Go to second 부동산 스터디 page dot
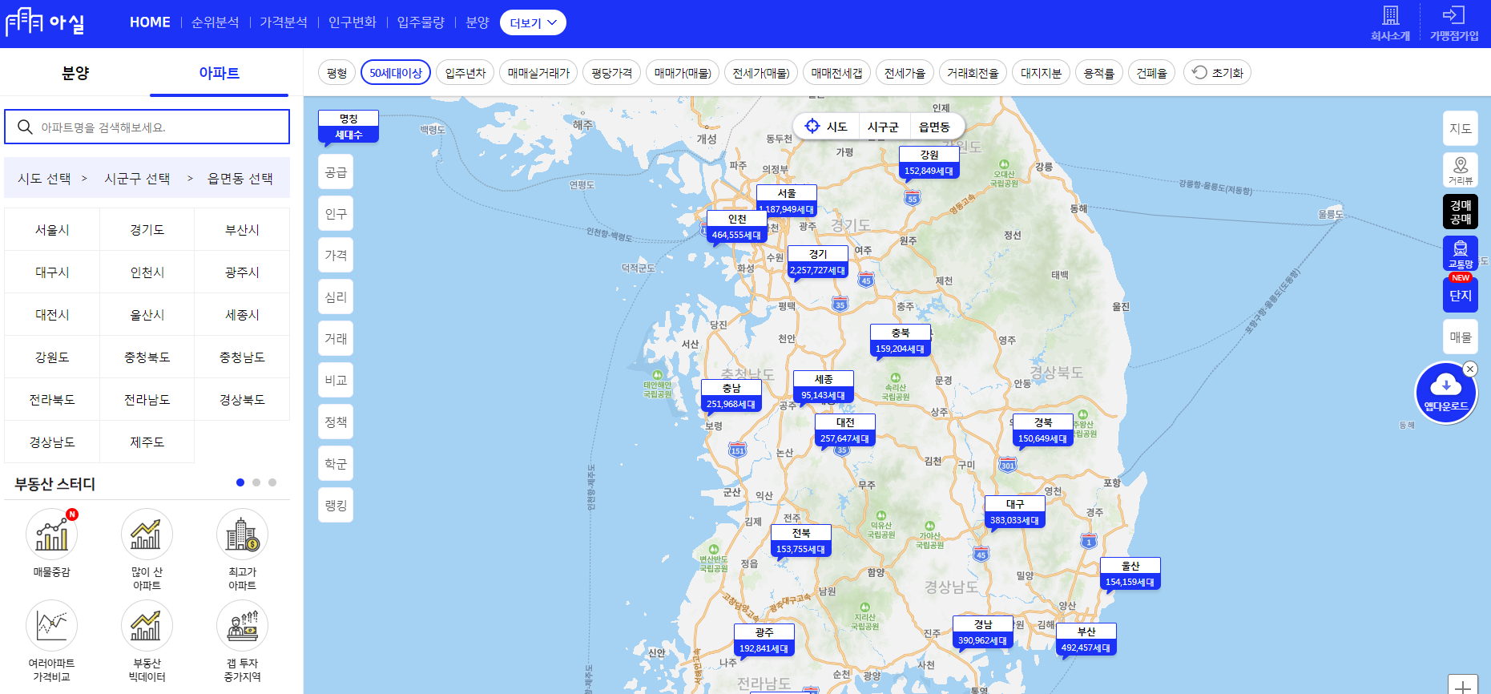This screenshot has width=1491, height=694. coord(256,482)
